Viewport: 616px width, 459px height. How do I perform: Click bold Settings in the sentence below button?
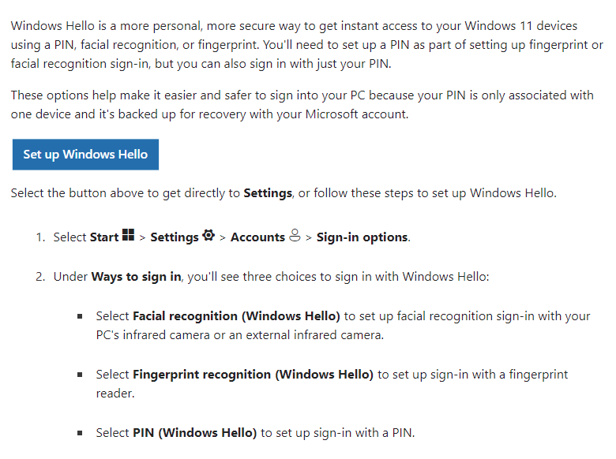click(x=268, y=192)
